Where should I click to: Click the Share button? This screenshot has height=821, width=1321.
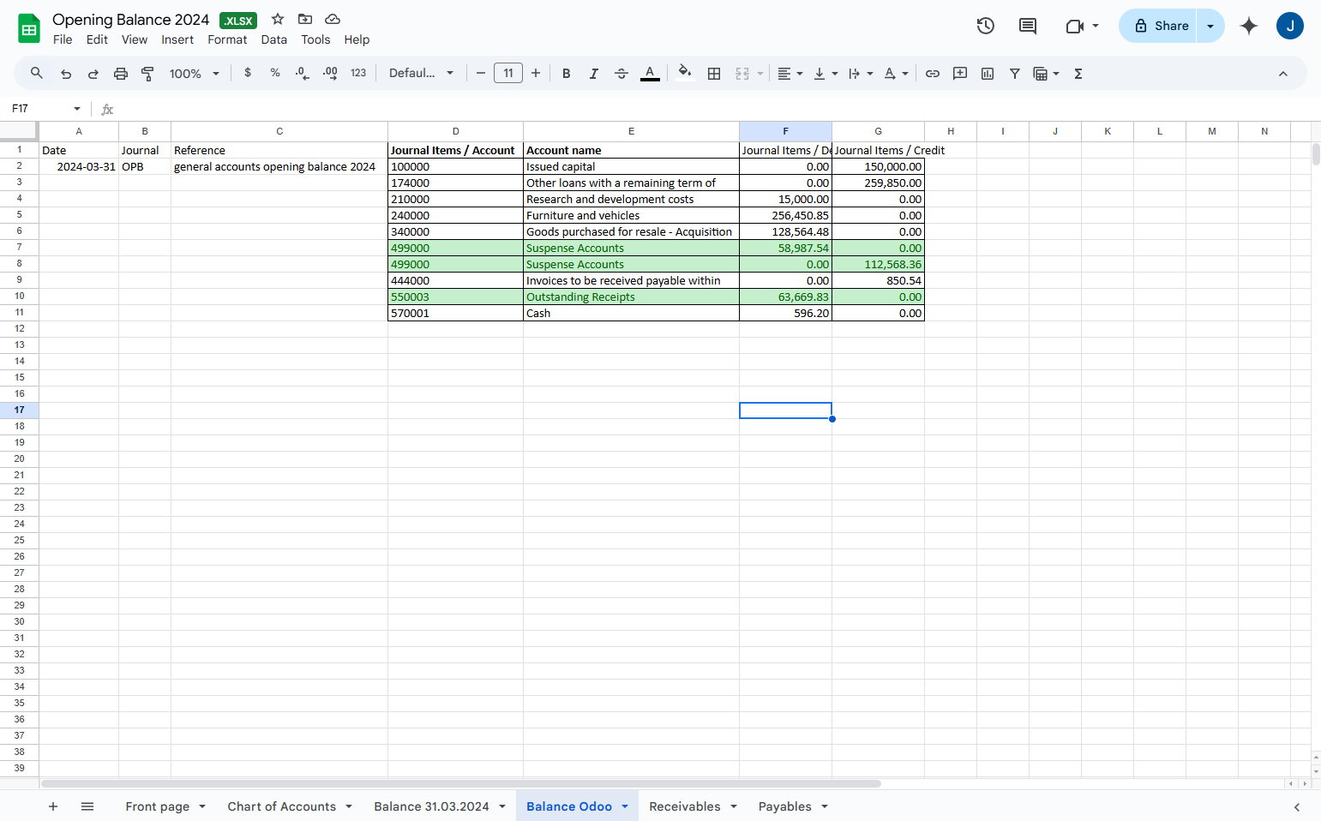[1161, 26]
